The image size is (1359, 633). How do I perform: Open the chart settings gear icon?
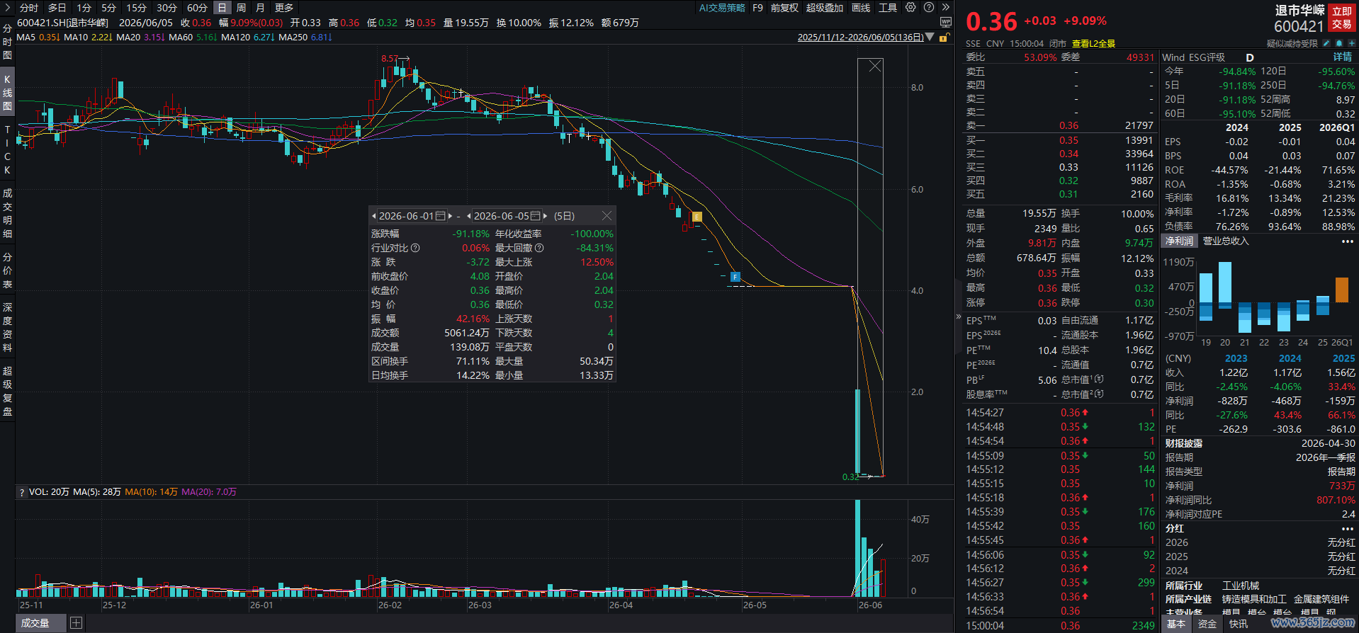pos(910,8)
